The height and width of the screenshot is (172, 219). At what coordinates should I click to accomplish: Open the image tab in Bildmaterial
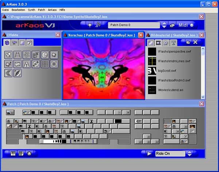[150, 43]
